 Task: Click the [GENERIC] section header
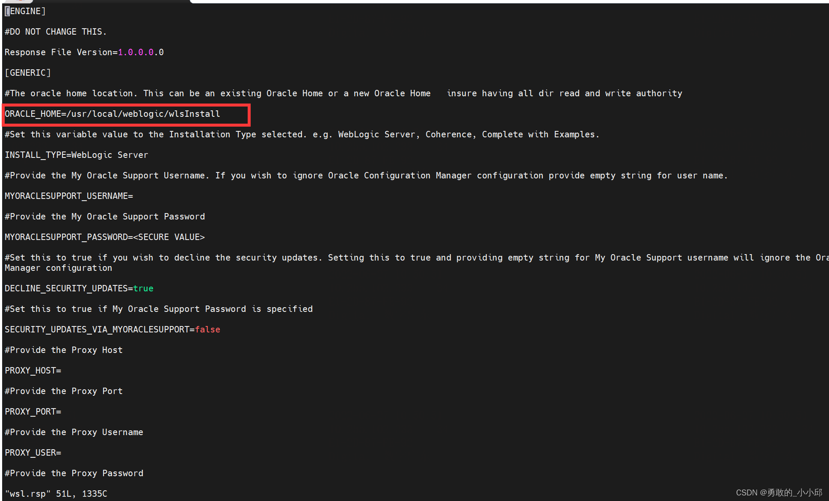click(28, 73)
